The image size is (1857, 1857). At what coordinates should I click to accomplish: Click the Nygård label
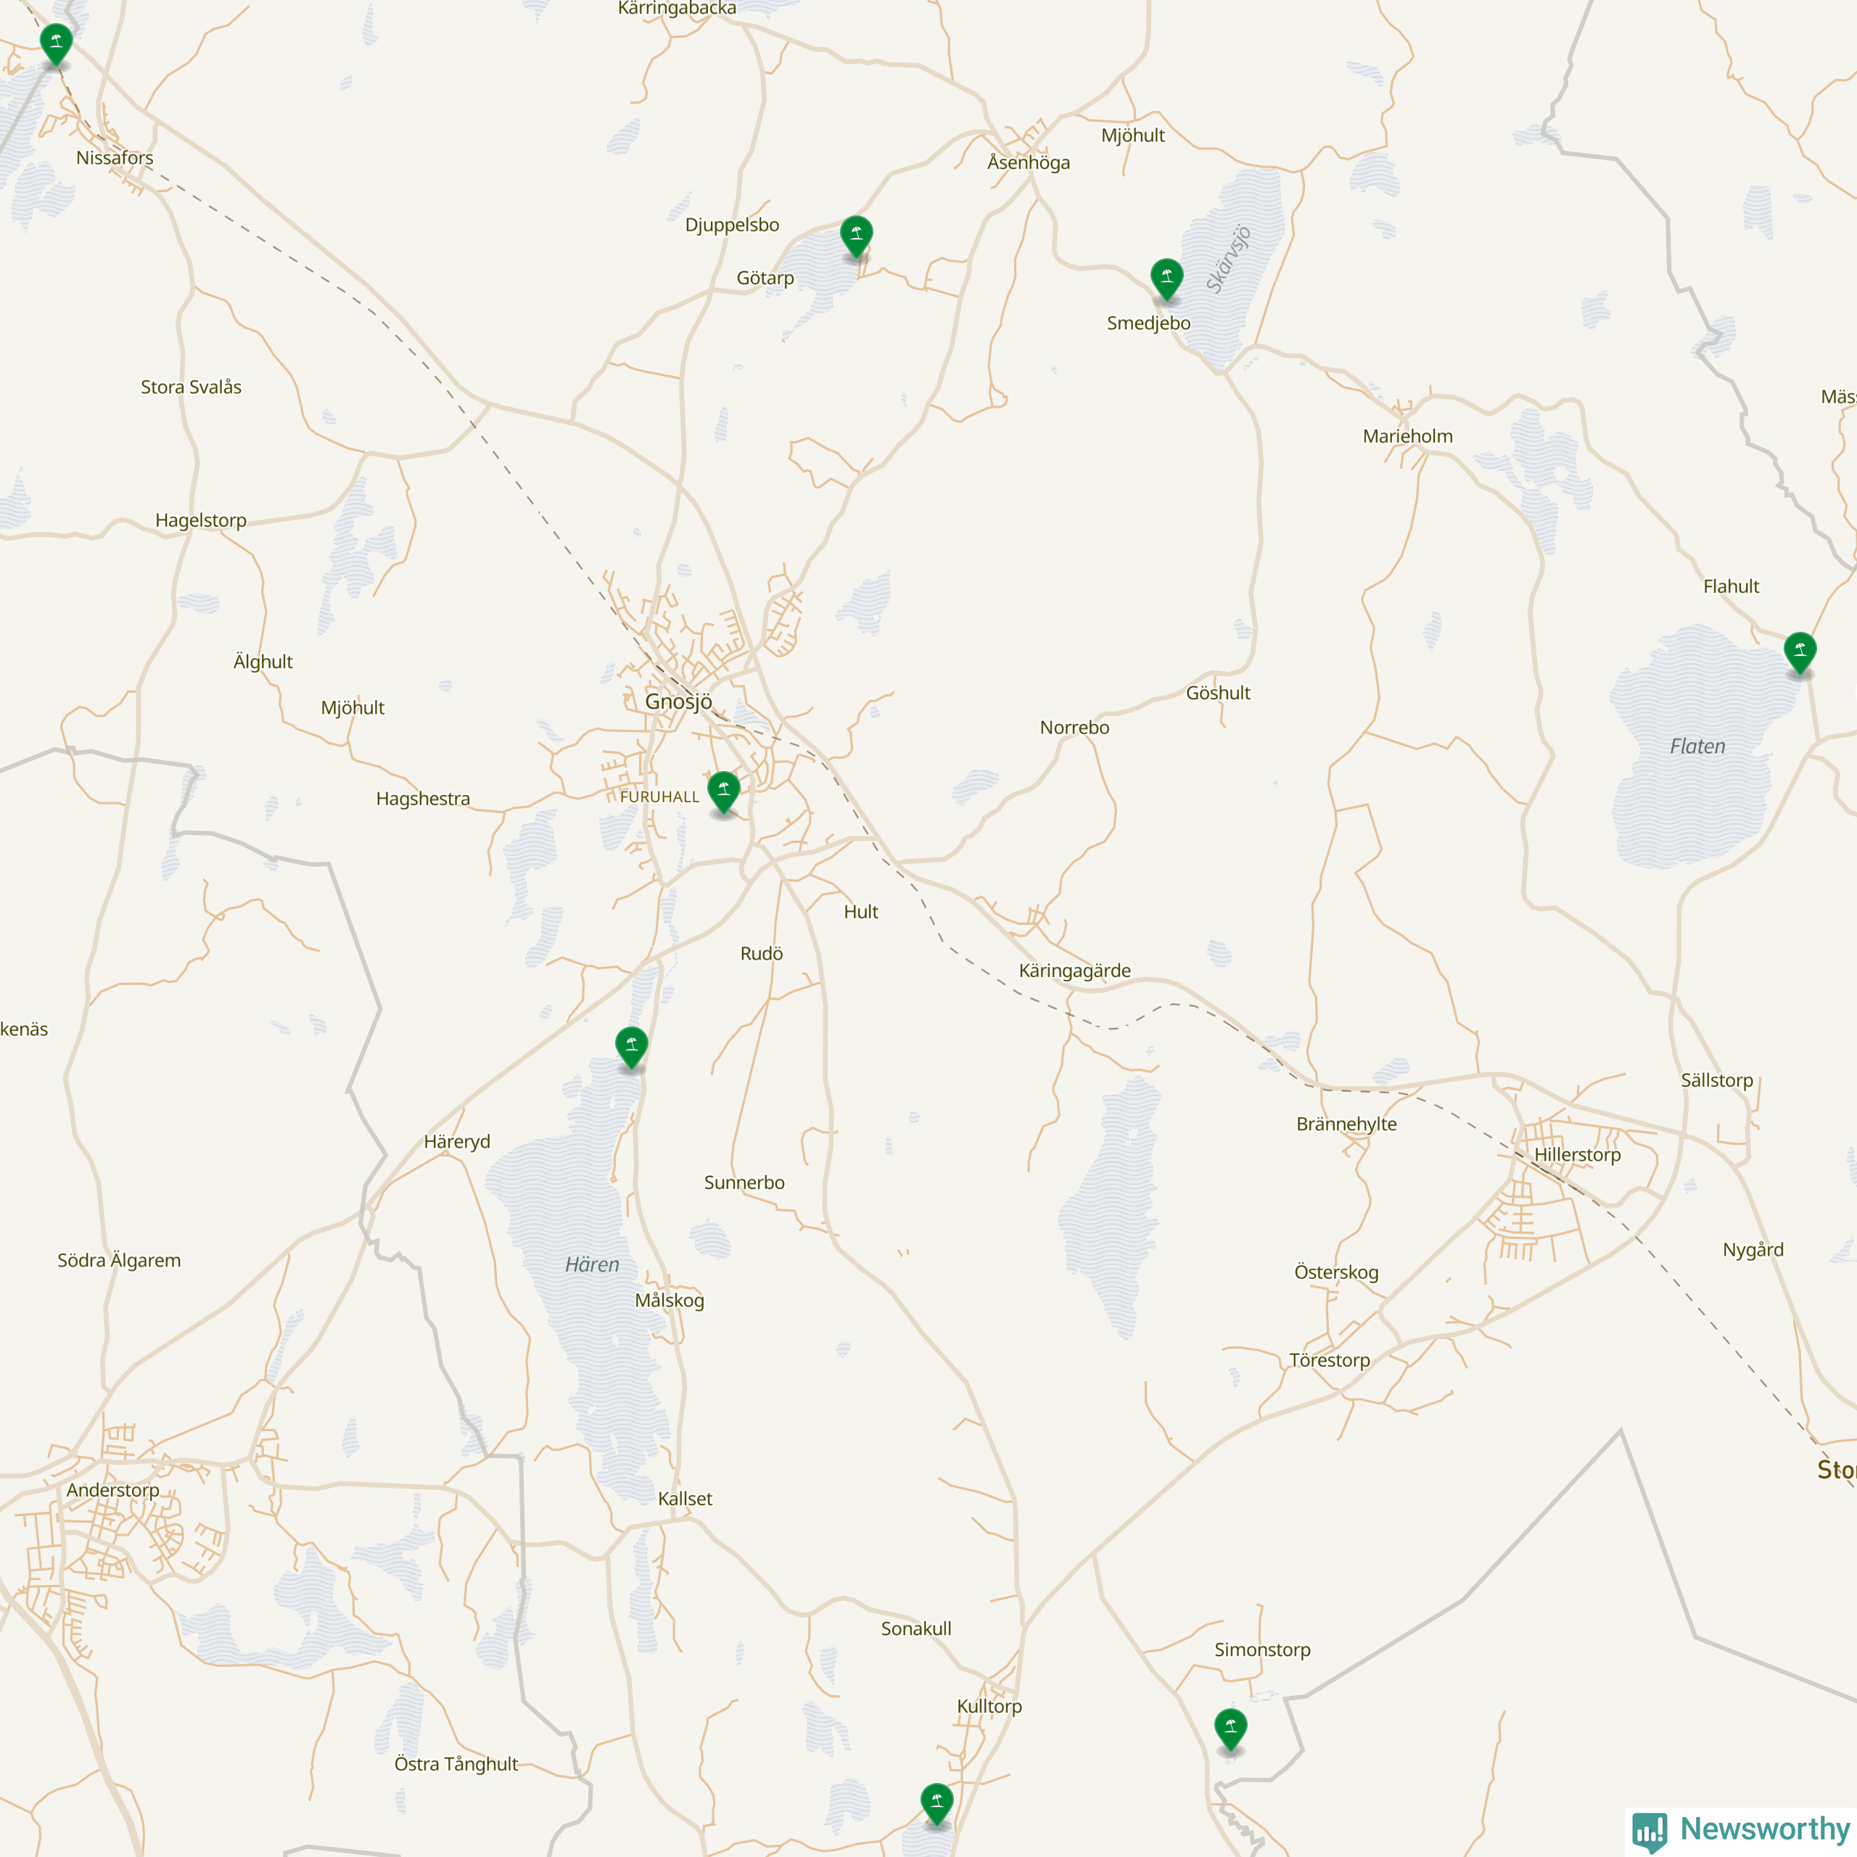click(1753, 1250)
